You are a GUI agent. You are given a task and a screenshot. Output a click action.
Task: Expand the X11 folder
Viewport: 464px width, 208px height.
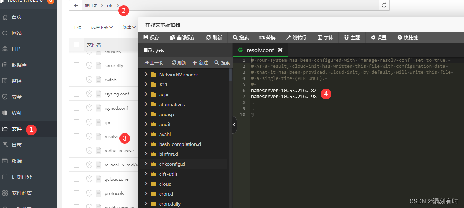tap(146, 84)
